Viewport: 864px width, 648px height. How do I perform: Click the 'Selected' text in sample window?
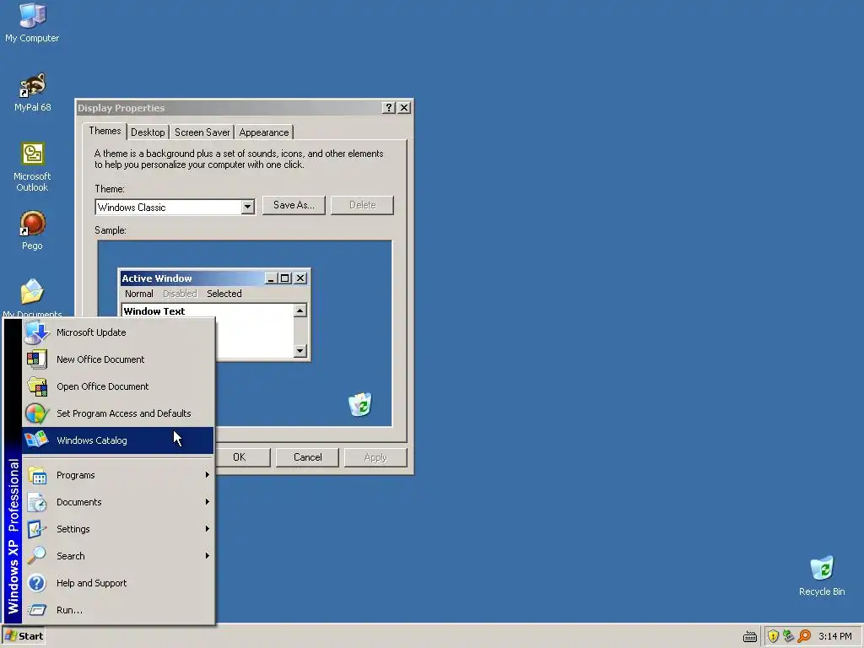coord(224,294)
